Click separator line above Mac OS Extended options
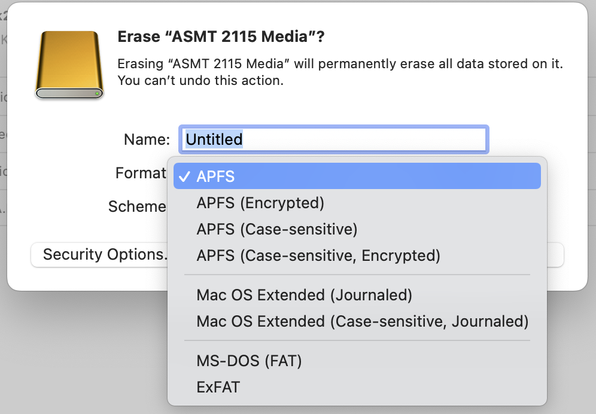 point(357,275)
